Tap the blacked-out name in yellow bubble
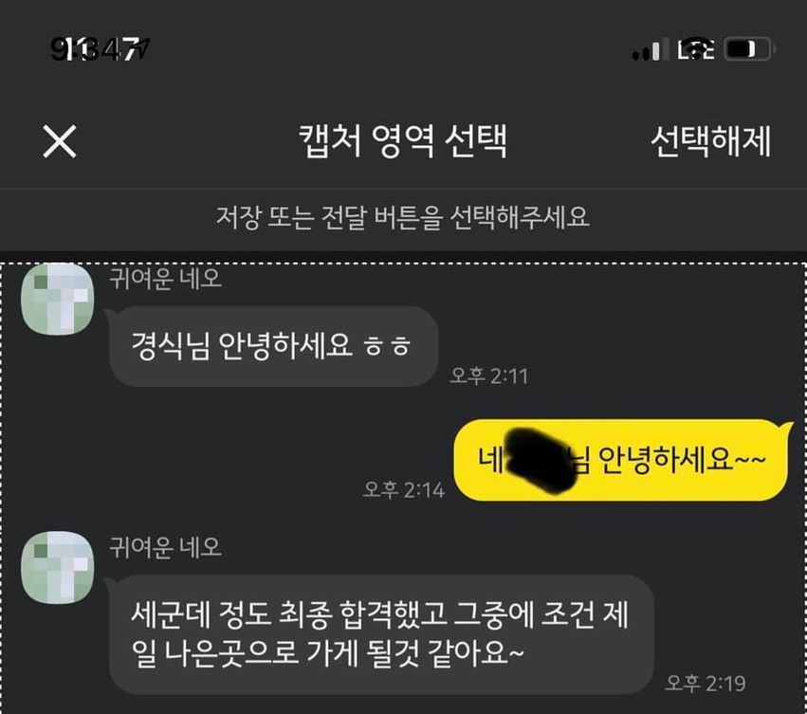Screen dimensions: 807x714 point(541,460)
